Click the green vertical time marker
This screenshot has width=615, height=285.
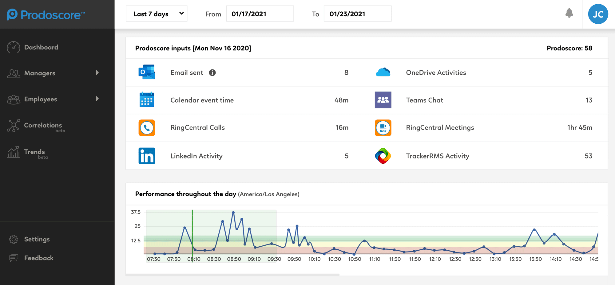point(192,236)
